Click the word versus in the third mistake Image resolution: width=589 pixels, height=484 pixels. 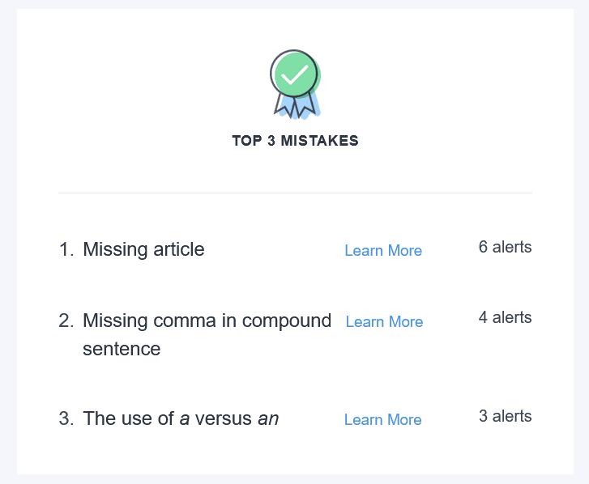coord(224,418)
